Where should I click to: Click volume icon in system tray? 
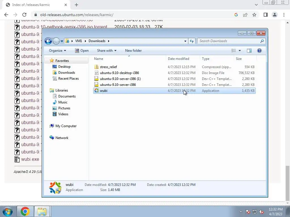(261, 212)
